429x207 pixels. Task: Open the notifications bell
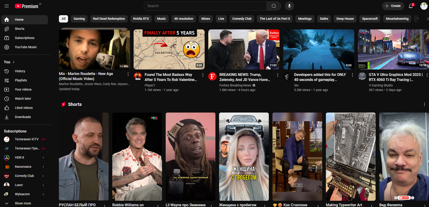[411, 6]
